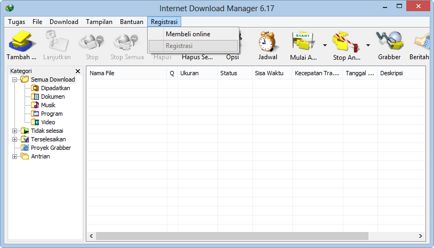Open the Tampilan menu
The height and width of the screenshot is (248, 434).
tap(99, 22)
